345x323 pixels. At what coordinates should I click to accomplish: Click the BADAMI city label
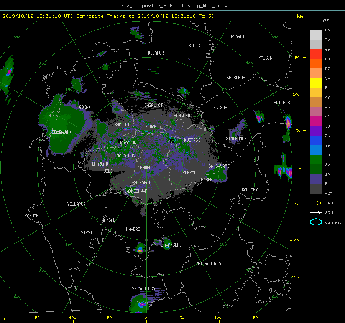click(152, 127)
